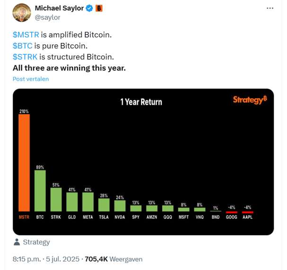Click the red AAPL negative bar

(x=248, y=212)
